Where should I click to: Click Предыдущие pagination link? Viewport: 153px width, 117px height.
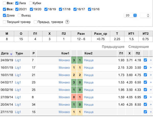[113, 47]
